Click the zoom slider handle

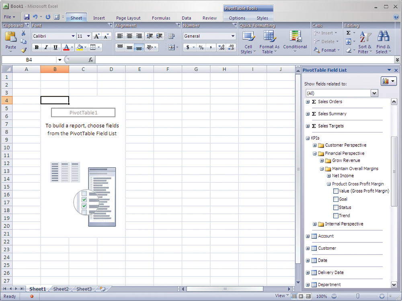pos(358,296)
